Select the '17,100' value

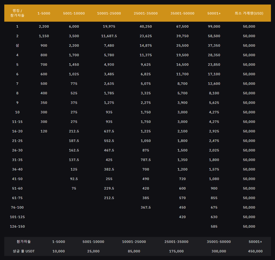coord(214,74)
